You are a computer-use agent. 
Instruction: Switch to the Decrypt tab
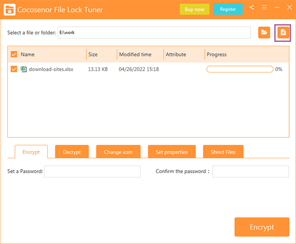[72, 152]
